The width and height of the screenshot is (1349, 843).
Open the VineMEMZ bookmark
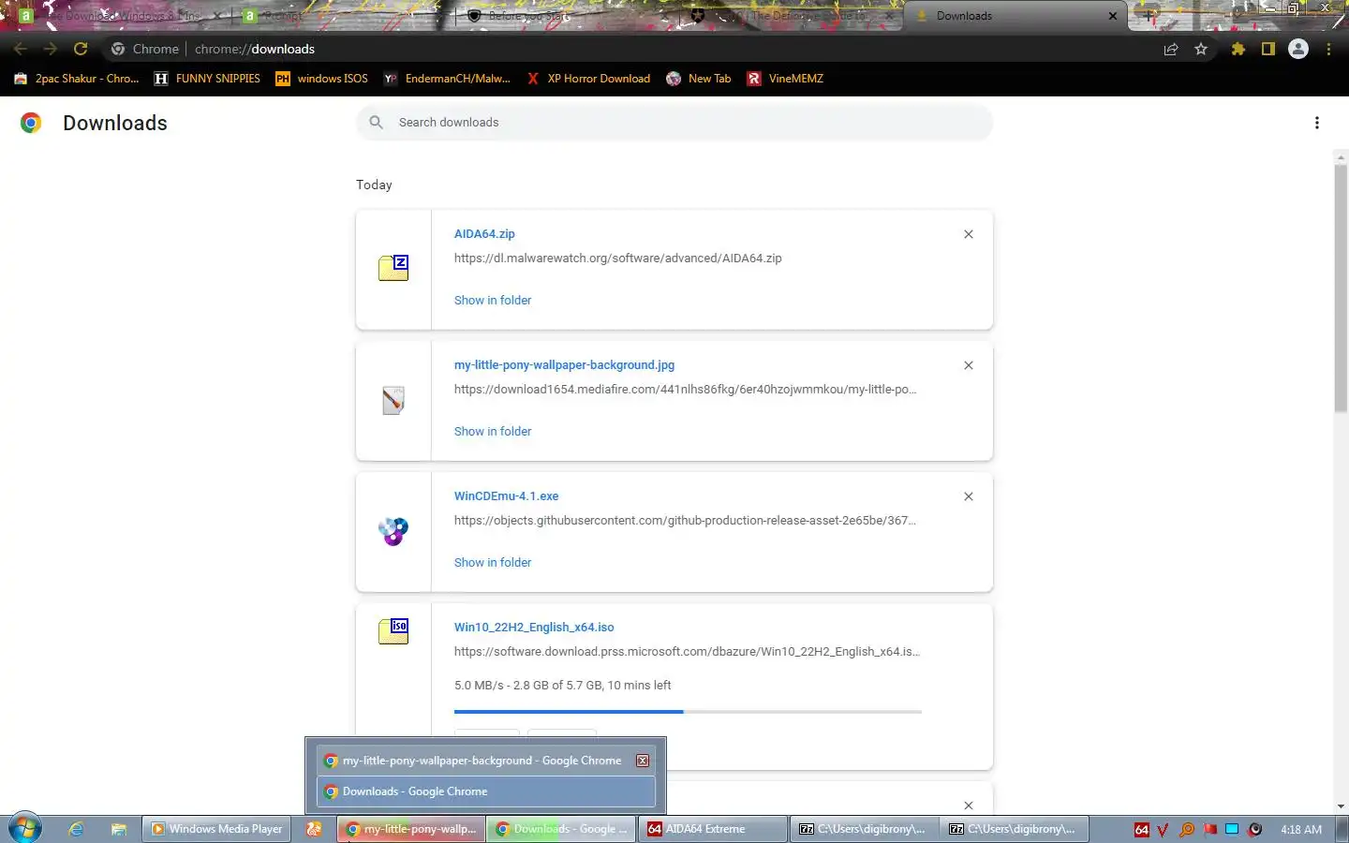click(785, 79)
